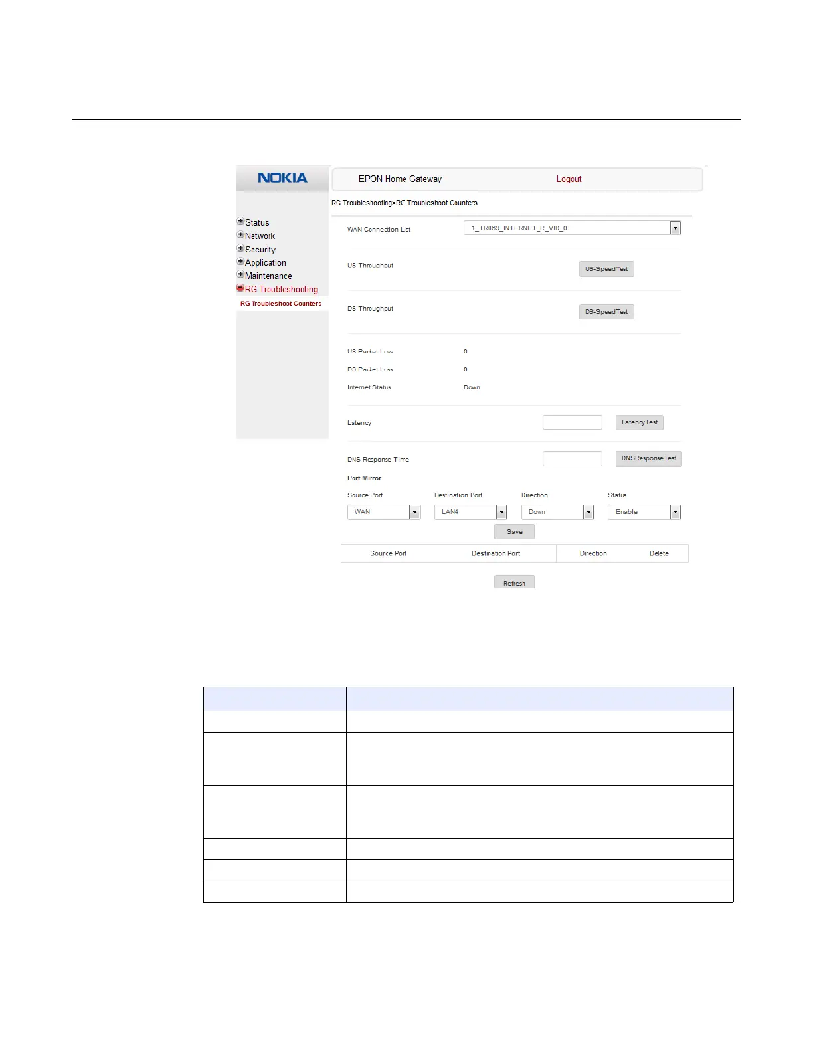This screenshot has width=813, height=1052.
Task: Click the Nokia logo
Action: (282, 178)
